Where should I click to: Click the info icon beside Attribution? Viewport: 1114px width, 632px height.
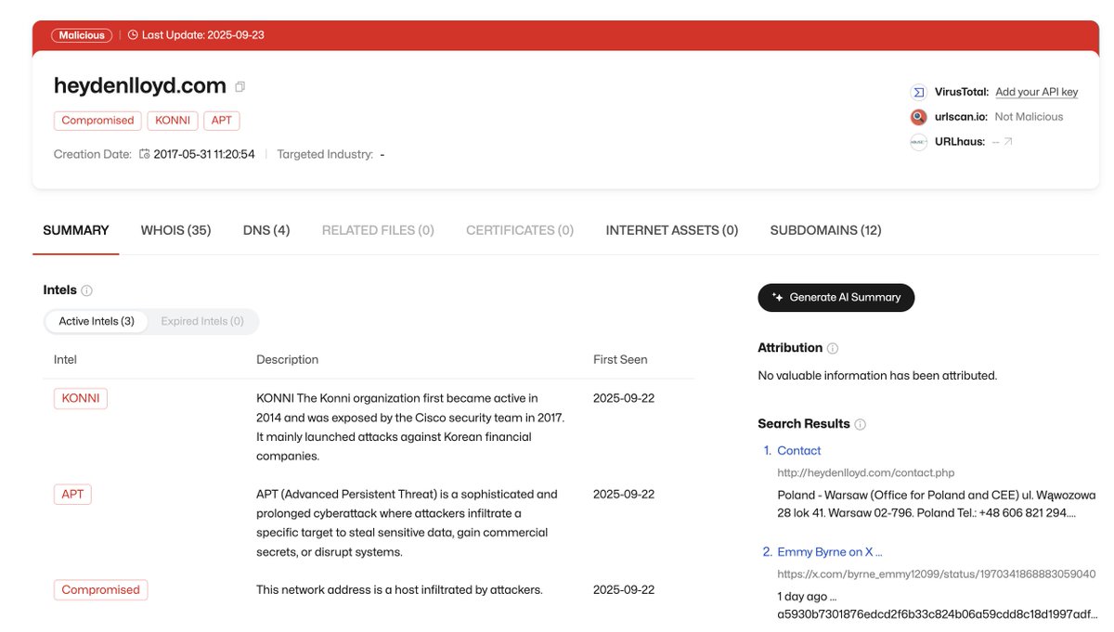click(833, 349)
